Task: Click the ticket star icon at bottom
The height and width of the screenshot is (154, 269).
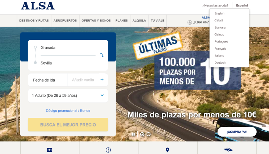Action: [49, 150]
